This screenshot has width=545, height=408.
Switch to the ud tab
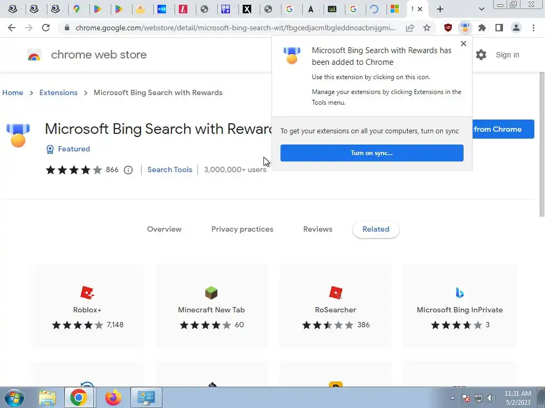(332, 10)
